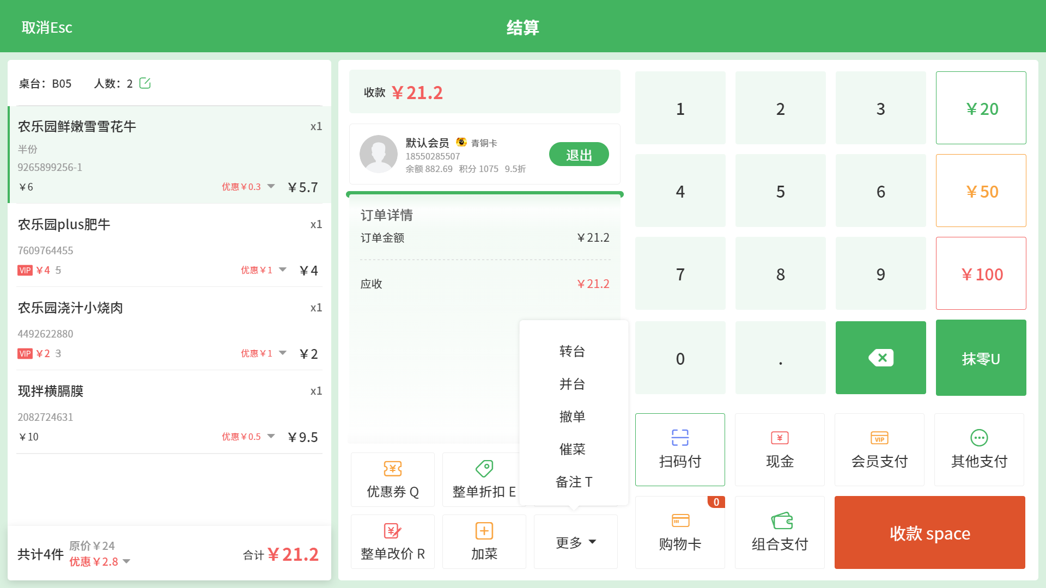Select 并台 from the more menu
Image resolution: width=1046 pixels, height=588 pixels.
[x=572, y=384]
